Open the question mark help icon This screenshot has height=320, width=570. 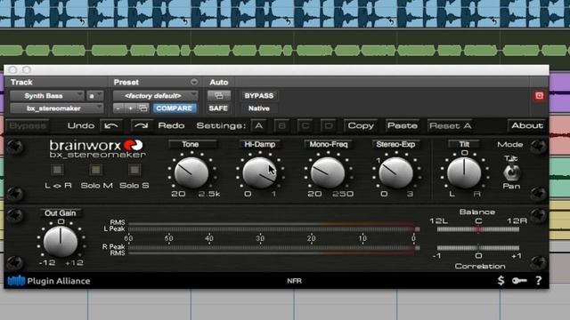click(538, 281)
